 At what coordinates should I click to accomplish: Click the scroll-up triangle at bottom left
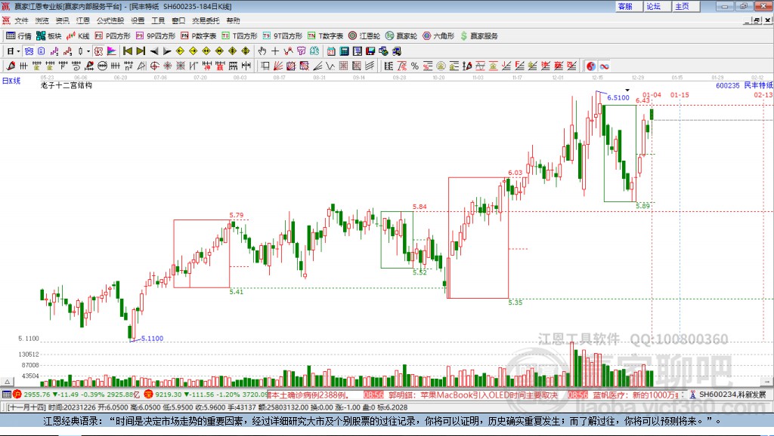7,382
